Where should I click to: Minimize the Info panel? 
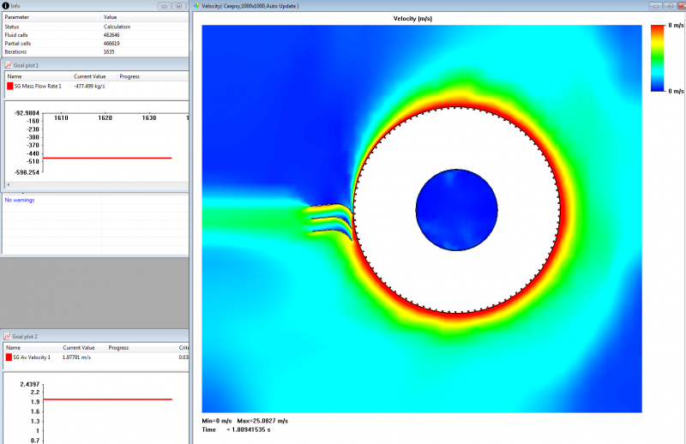point(165,6)
